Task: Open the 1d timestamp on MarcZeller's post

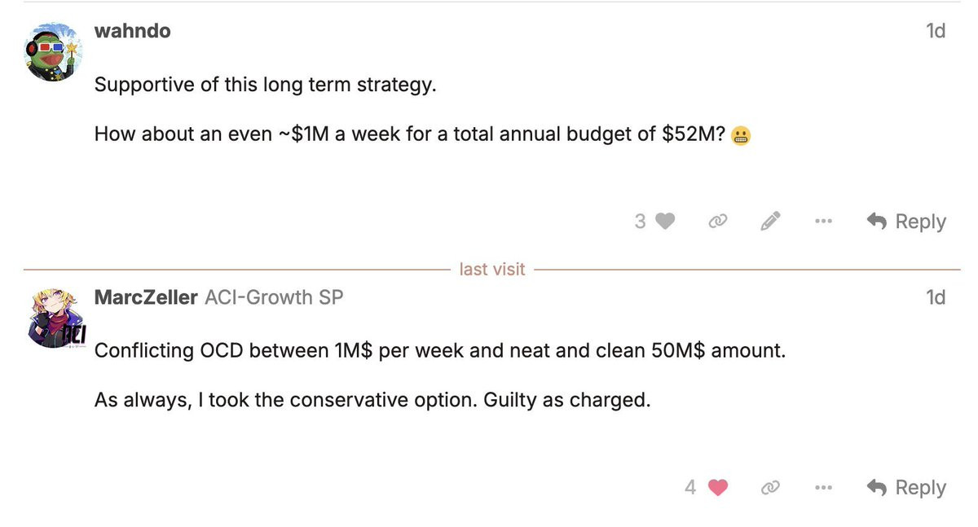Action: (936, 297)
